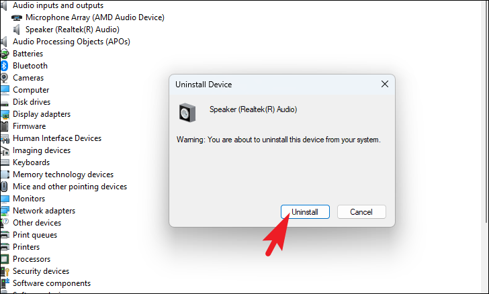Select the Software components category

(52, 283)
